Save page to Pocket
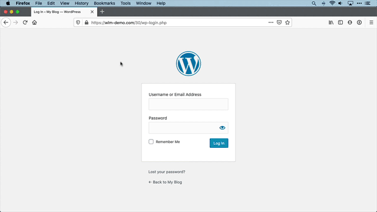The width and height of the screenshot is (377, 212). (x=279, y=22)
